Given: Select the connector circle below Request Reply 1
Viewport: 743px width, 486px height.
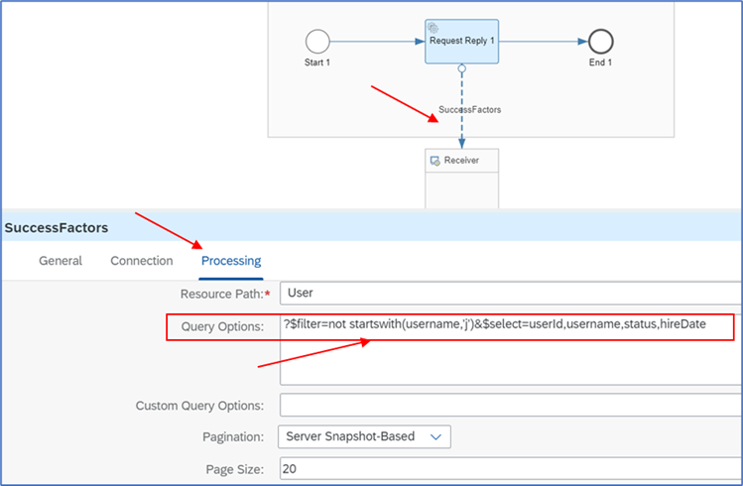Looking at the screenshot, I should click(461, 68).
